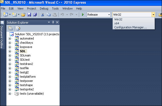Click the toolbar drag handle grip

pos(1,15)
